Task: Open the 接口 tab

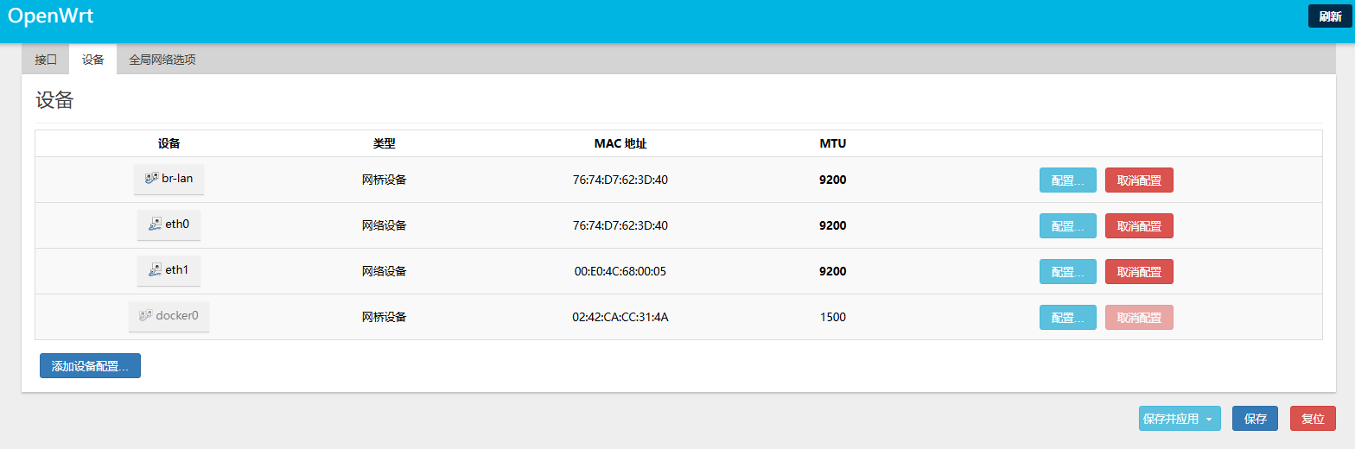Action: tap(46, 60)
